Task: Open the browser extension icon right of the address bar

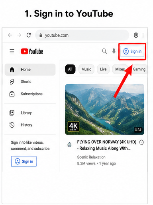Action: coord(136,35)
